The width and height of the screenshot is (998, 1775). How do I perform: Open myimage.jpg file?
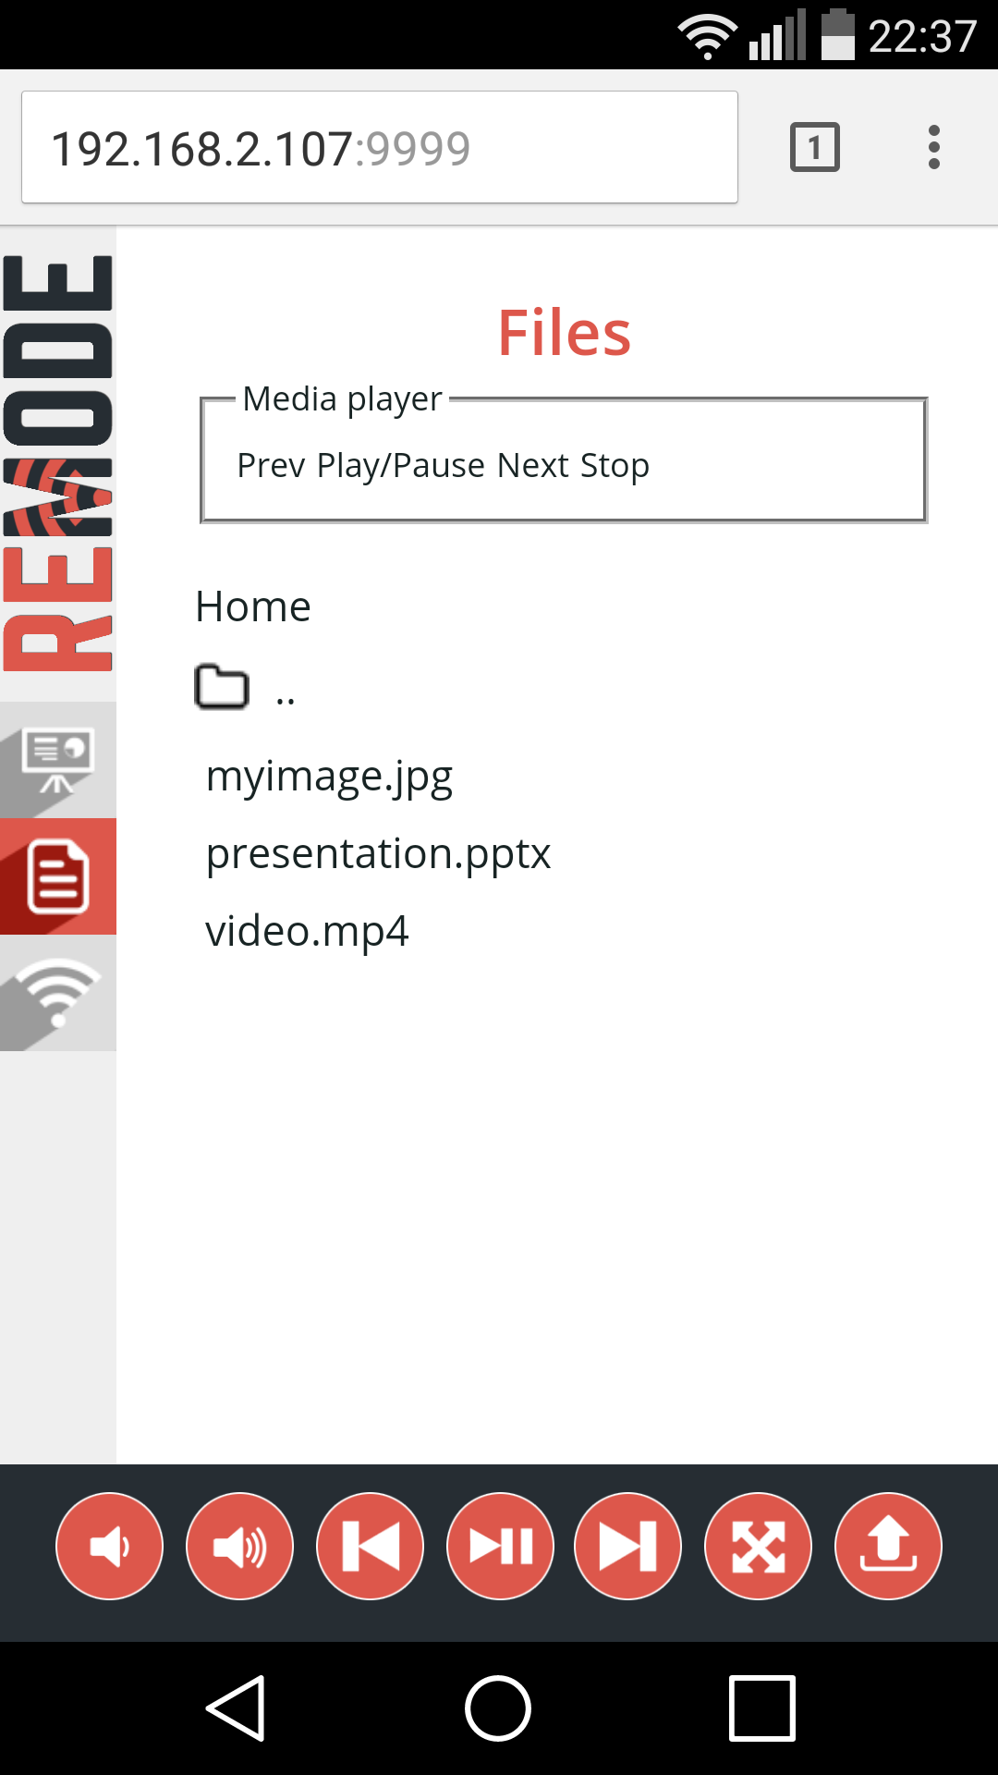point(329,777)
